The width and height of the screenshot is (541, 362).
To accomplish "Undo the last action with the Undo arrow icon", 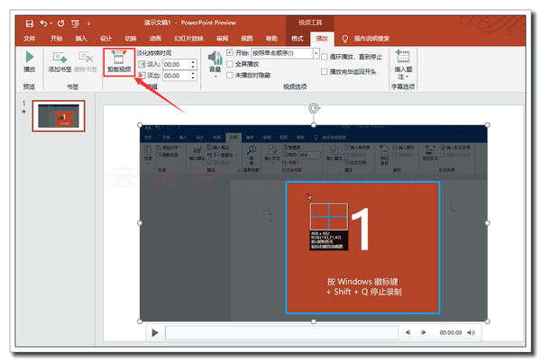I will [x=43, y=23].
